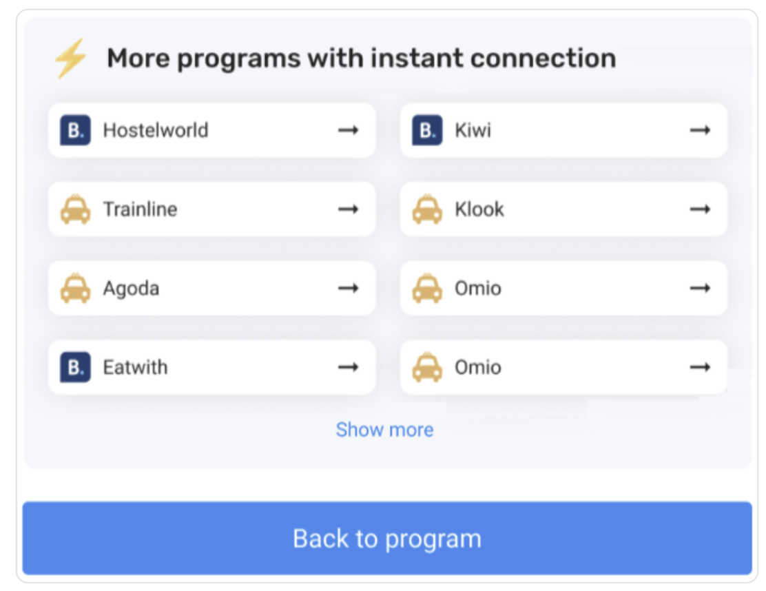The height and width of the screenshot is (591, 766).
Task: Open the Kiwi program via its arrow
Action: point(701,130)
